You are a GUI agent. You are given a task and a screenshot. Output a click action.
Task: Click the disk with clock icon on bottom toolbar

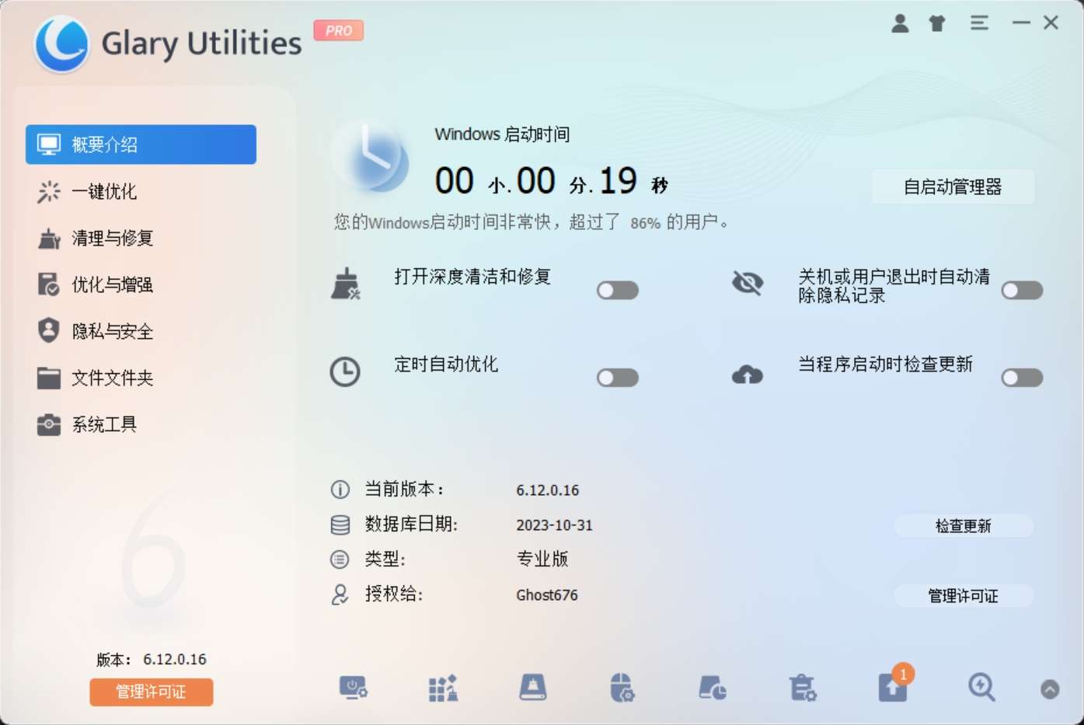(x=711, y=688)
